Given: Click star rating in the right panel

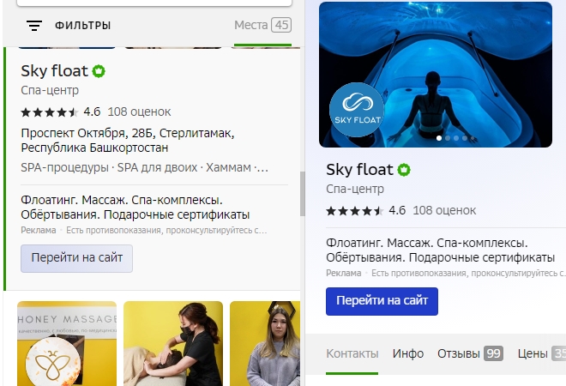Looking at the screenshot, I should [x=355, y=210].
